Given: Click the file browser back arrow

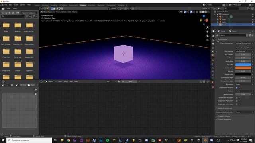Looking at the screenshot, I should point(3,13).
